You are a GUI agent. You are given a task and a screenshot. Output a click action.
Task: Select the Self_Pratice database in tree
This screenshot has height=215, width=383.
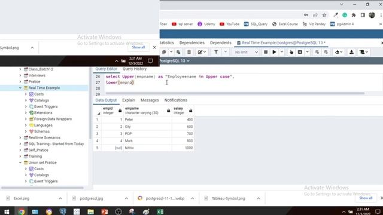tap(38, 150)
